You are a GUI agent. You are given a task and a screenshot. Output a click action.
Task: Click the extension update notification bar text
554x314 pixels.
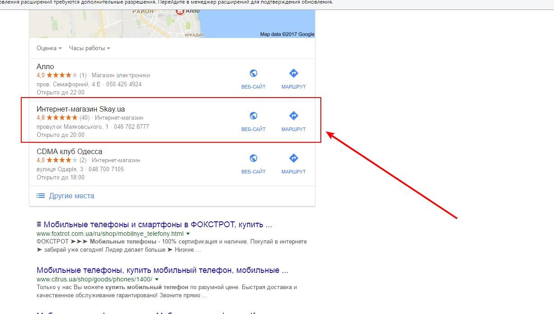point(166,2)
